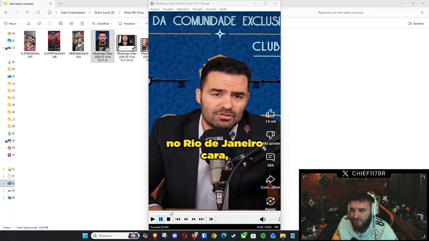Click the Delete trash icon in Explorer
This screenshot has width=429, height=241.
pos(82,24)
